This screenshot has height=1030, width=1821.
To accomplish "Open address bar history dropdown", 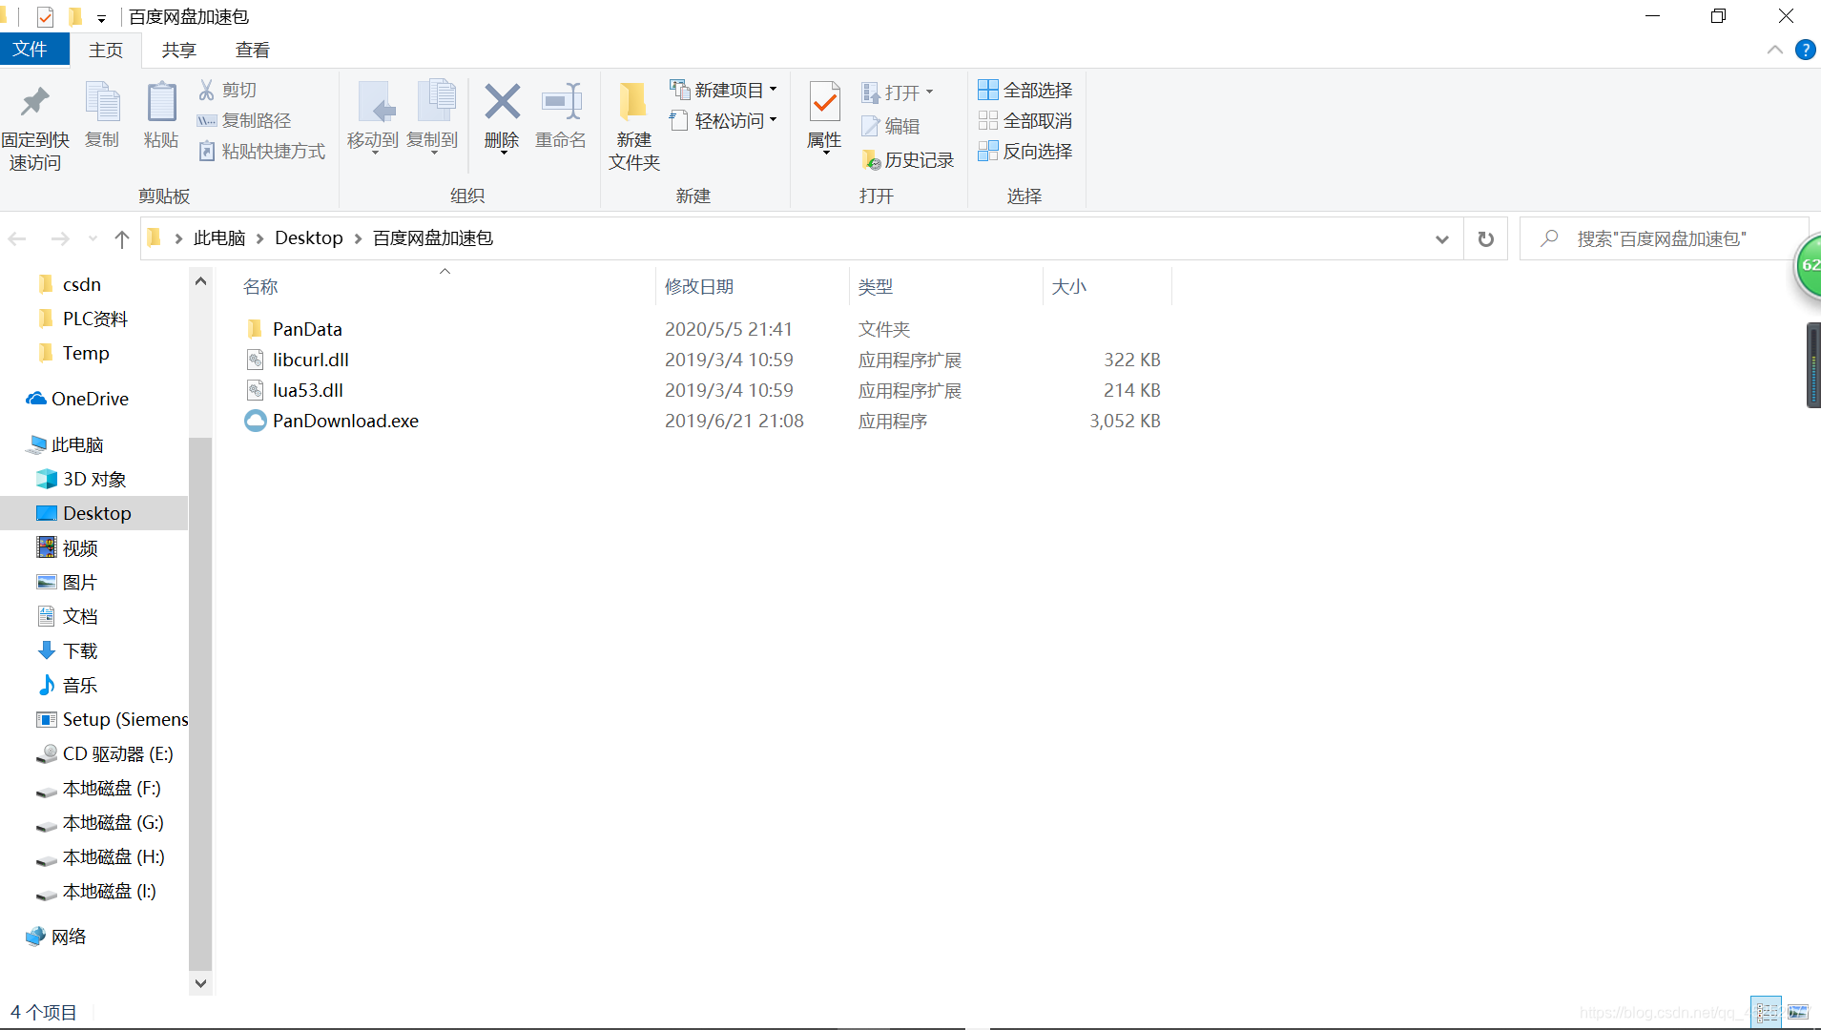I will (1441, 239).
